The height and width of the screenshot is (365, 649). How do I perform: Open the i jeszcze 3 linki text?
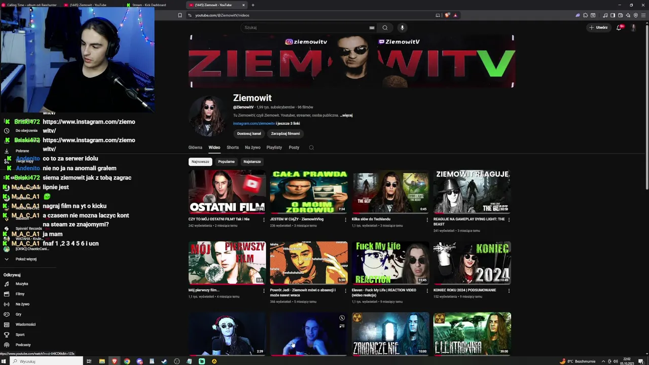[x=288, y=124]
